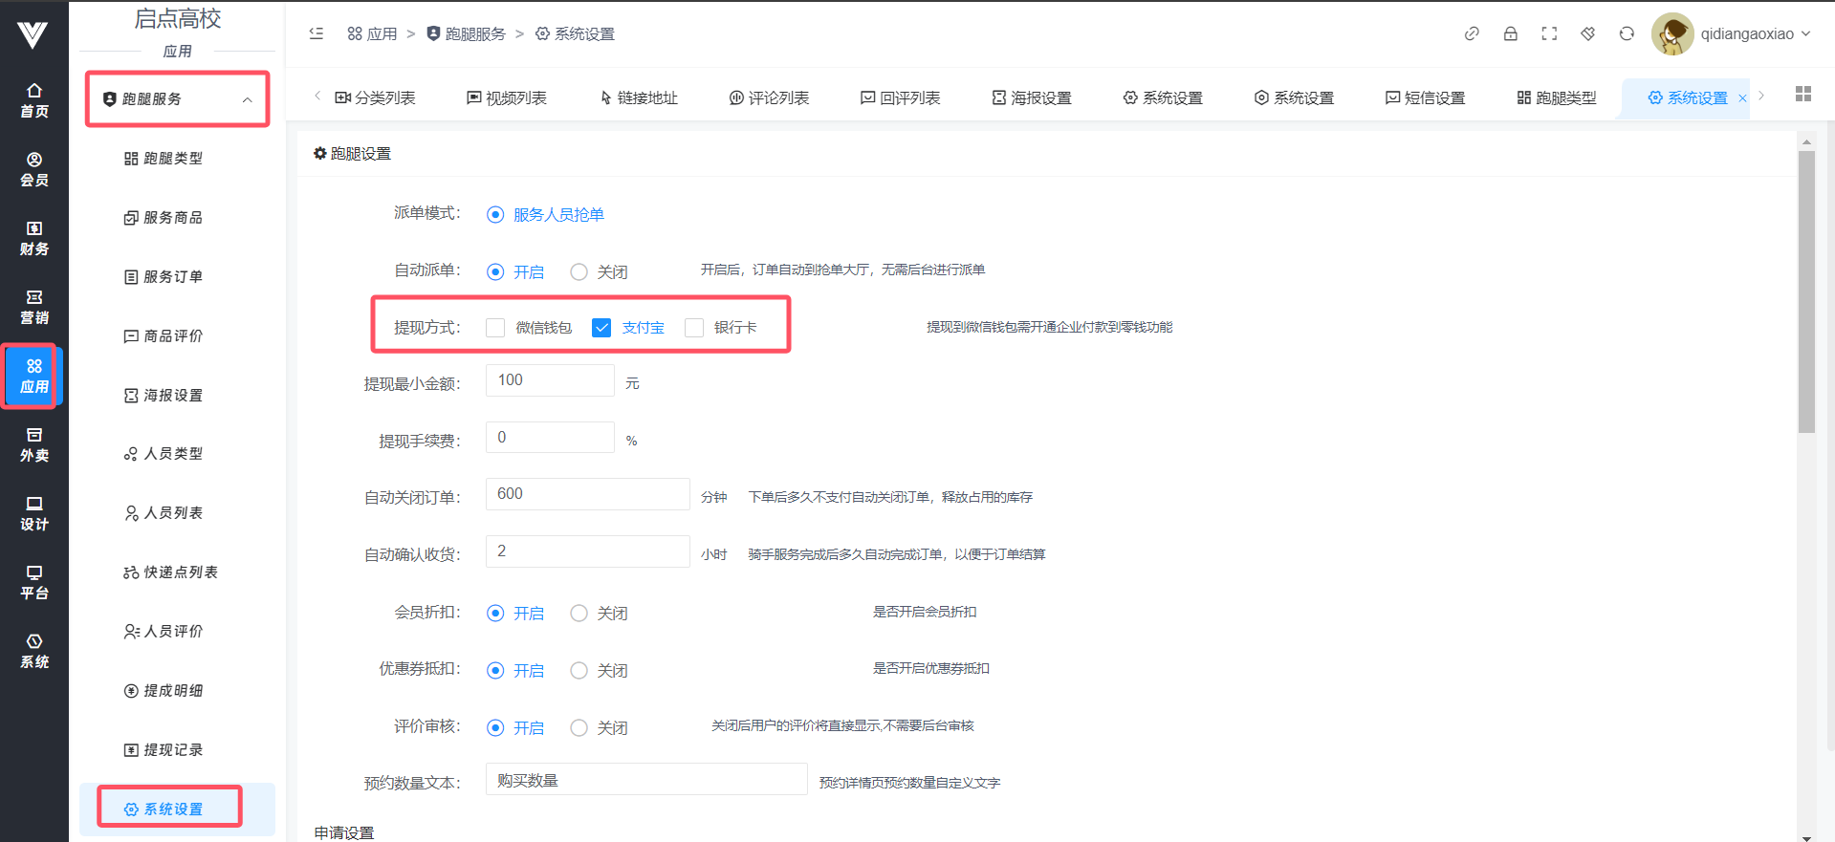Select 关闭 for 自动派单

(x=579, y=272)
